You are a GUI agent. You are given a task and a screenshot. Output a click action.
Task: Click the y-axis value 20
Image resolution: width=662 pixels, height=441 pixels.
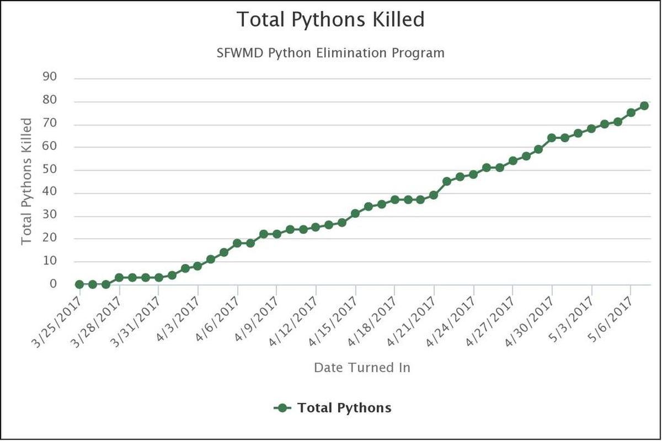tap(50, 238)
